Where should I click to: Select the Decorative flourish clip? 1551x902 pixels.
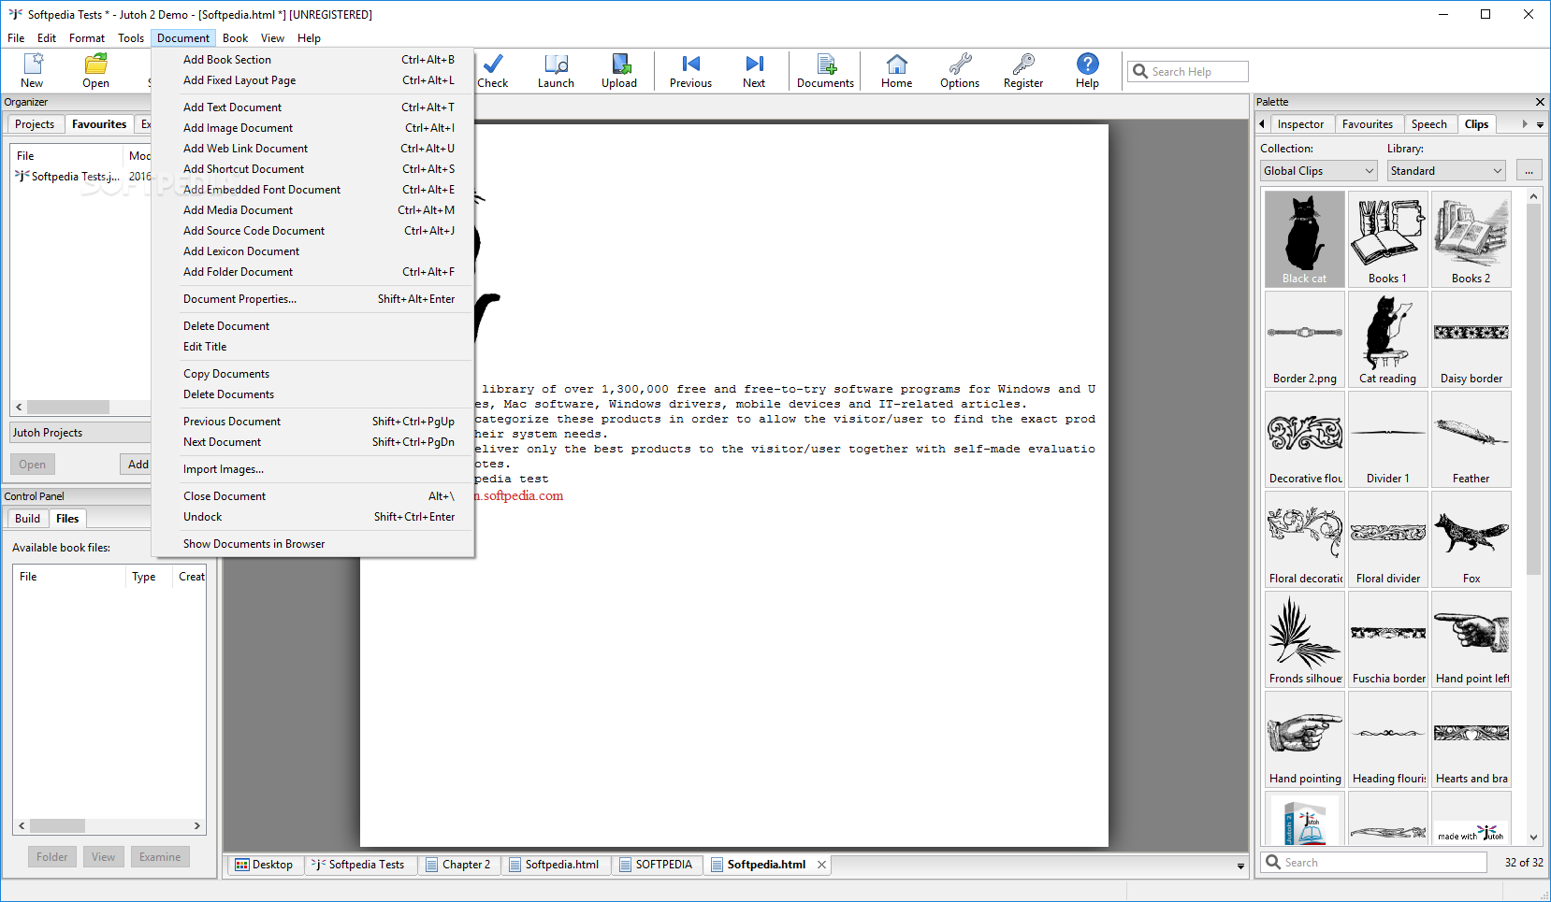(x=1305, y=439)
